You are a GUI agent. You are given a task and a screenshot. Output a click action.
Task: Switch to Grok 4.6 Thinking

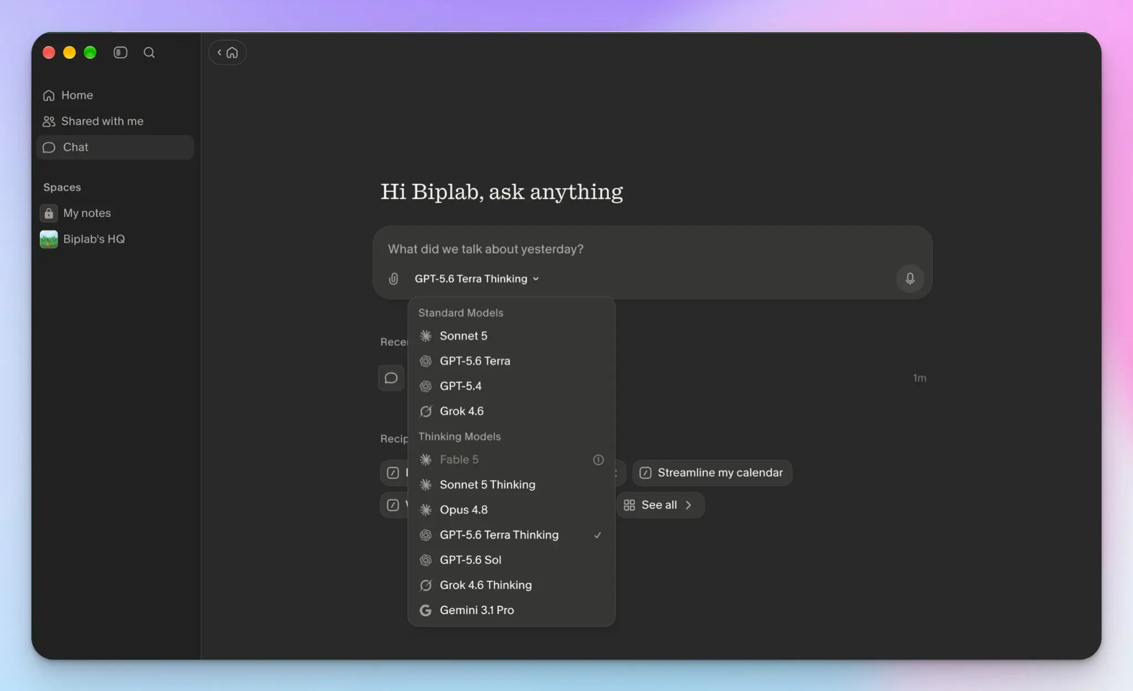(x=511, y=585)
